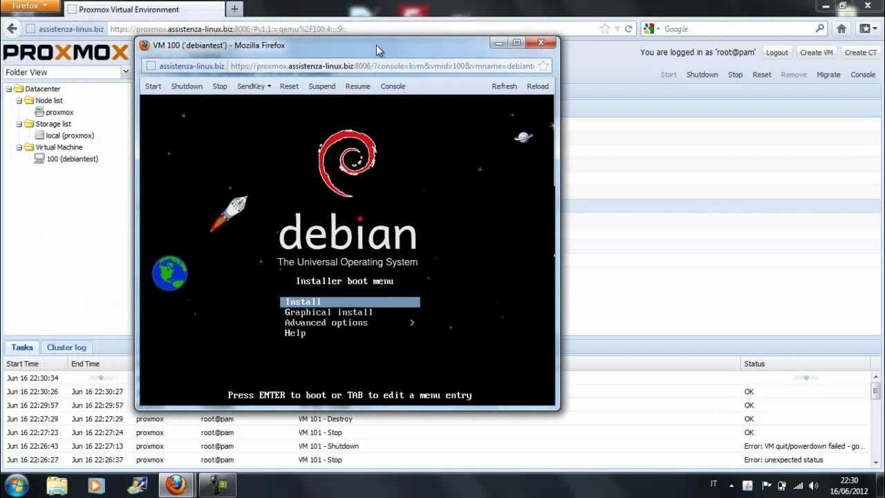
Task: Click Console in the console window toolbar
Action: 393,86
